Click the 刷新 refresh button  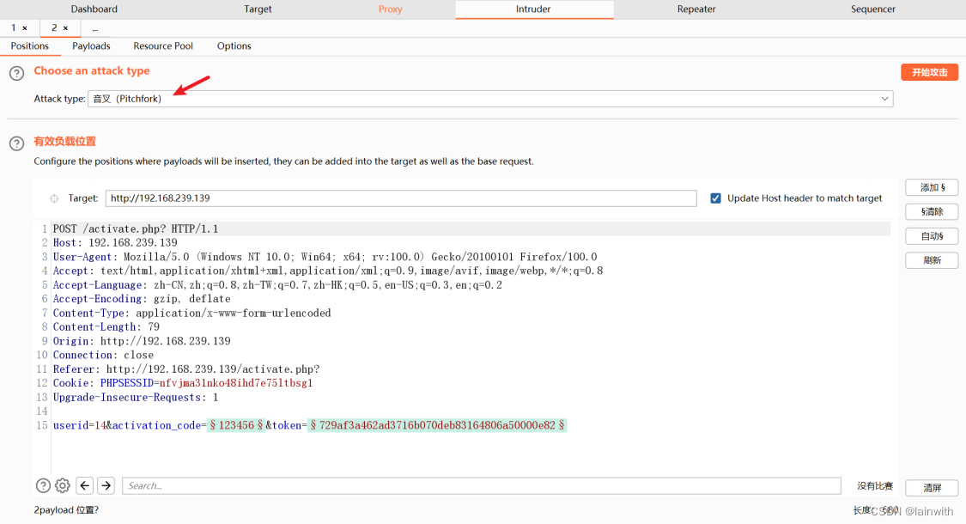point(933,260)
